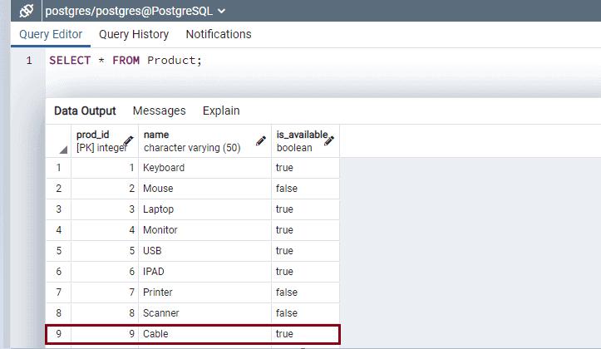Open the Explain tab
This screenshot has width=601, height=349.
click(x=221, y=111)
